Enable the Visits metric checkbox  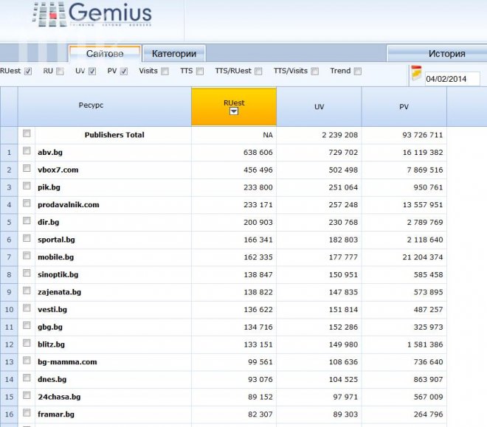tap(165, 72)
